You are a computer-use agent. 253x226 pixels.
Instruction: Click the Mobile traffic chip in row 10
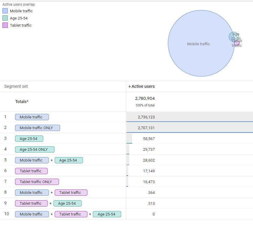[32, 214]
